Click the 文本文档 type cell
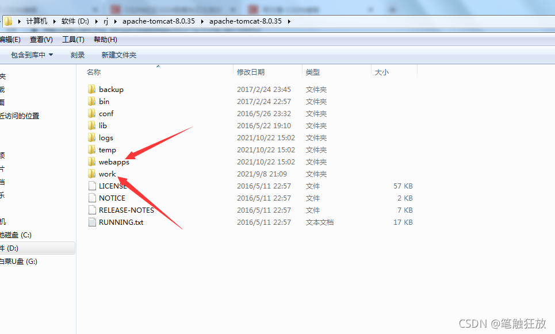Viewport: 555px width, 334px height. (x=320, y=222)
